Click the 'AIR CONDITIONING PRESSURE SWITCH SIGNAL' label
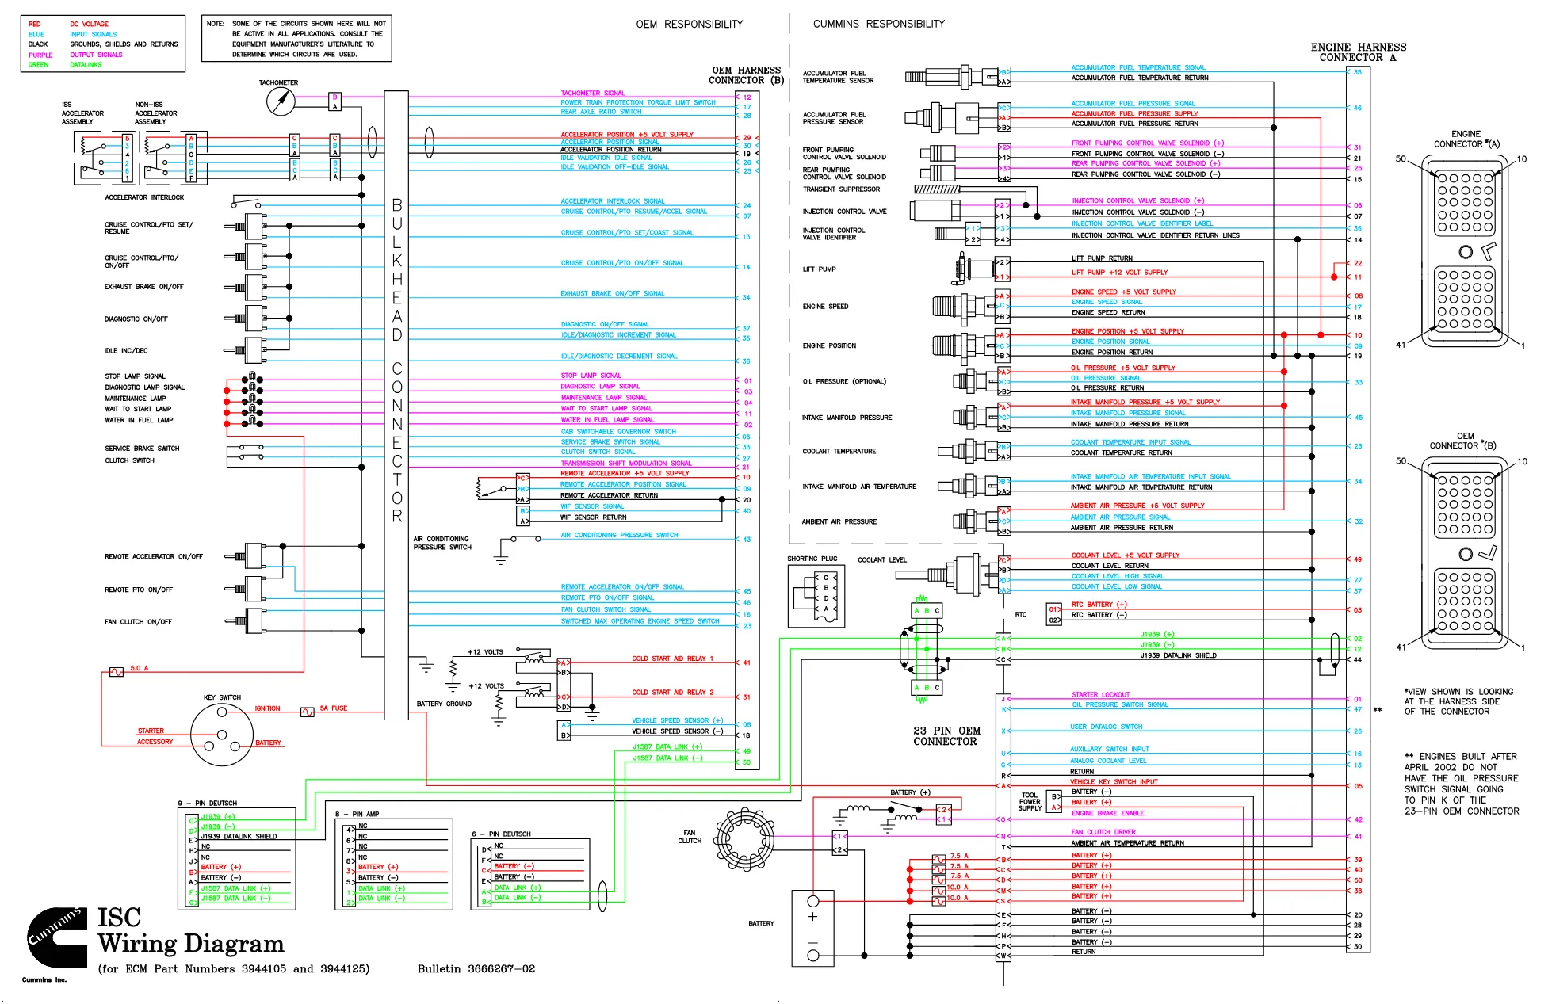 [620, 536]
